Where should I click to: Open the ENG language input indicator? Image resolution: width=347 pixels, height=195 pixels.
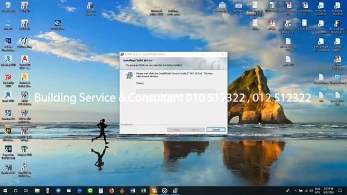coord(318,191)
